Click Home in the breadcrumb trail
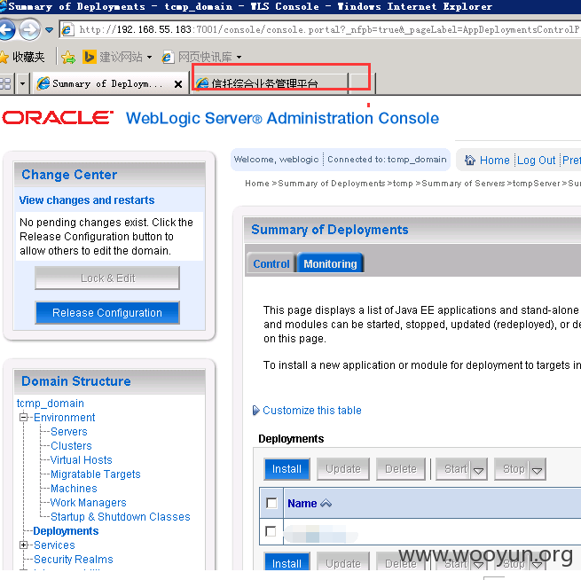 point(257,184)
